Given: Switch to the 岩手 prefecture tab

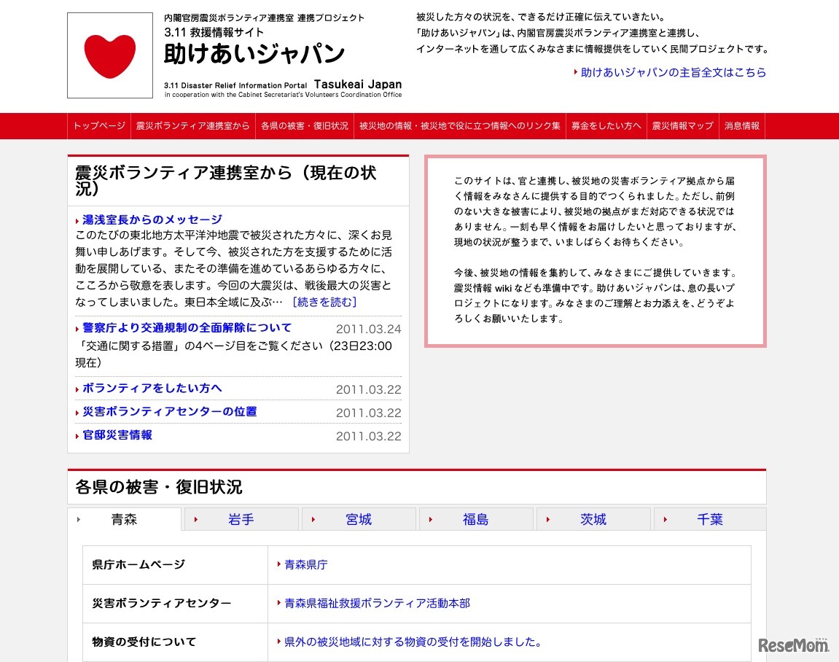Looking at the screenshot, I should click(x=241, y=519).
